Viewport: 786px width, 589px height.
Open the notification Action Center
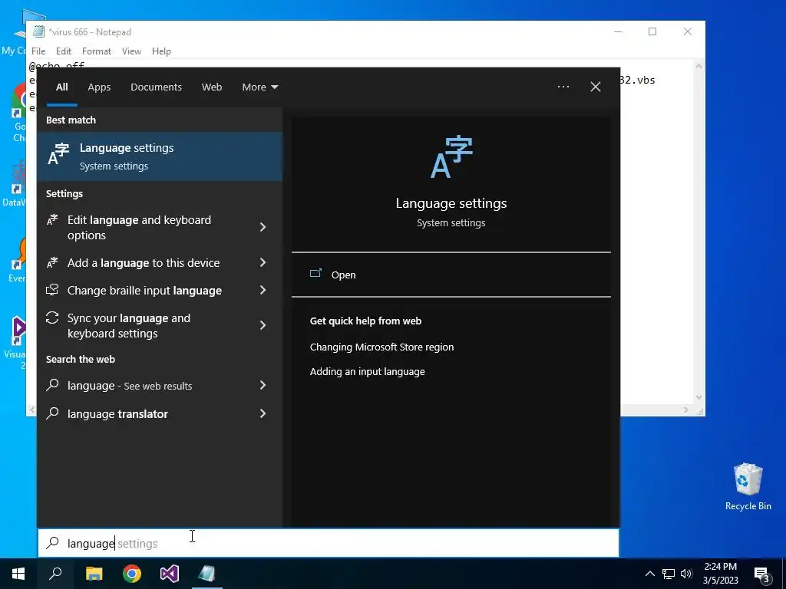762,574
